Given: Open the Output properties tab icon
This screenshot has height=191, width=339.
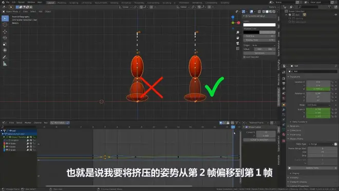Looking at the screenshot, I should 284,83.
